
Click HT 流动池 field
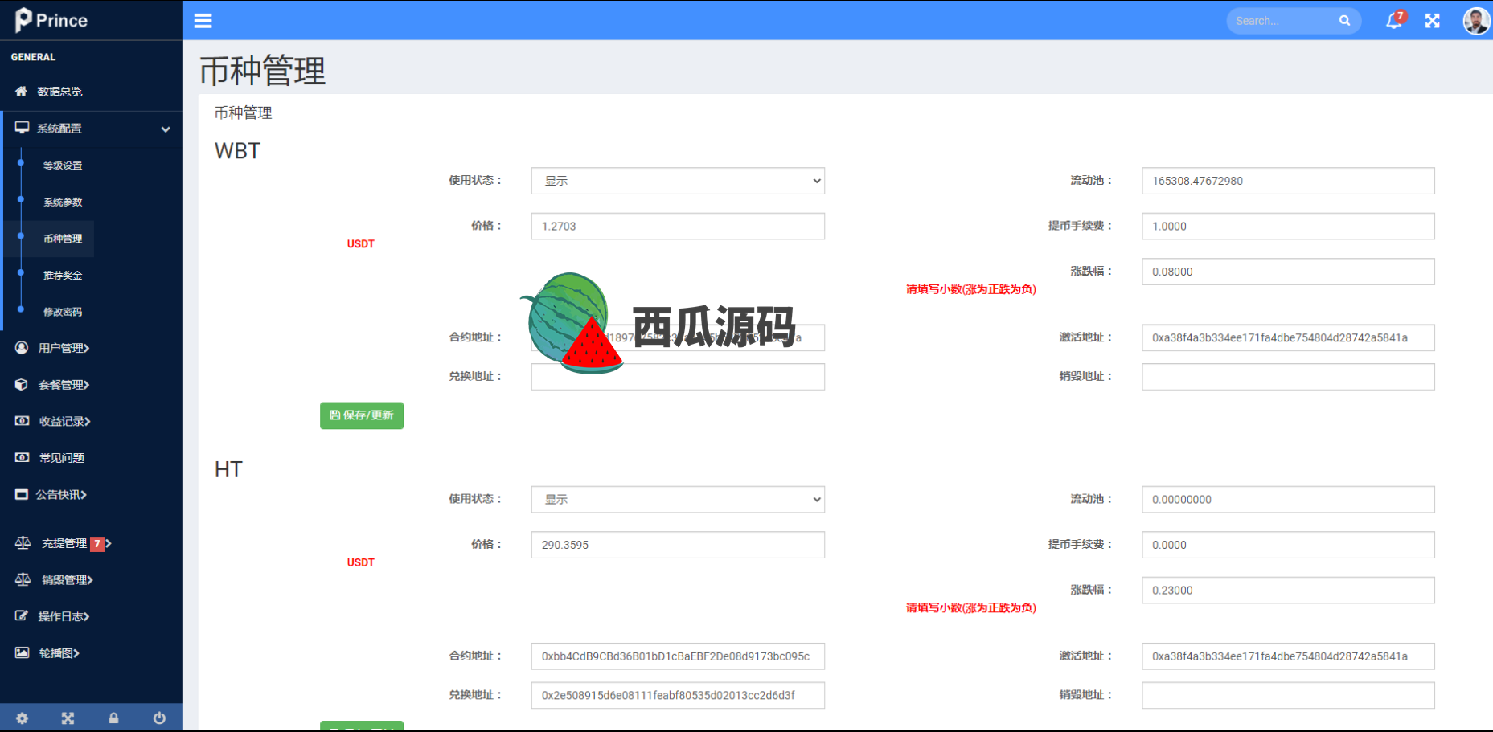click(x=1288, y=500)
